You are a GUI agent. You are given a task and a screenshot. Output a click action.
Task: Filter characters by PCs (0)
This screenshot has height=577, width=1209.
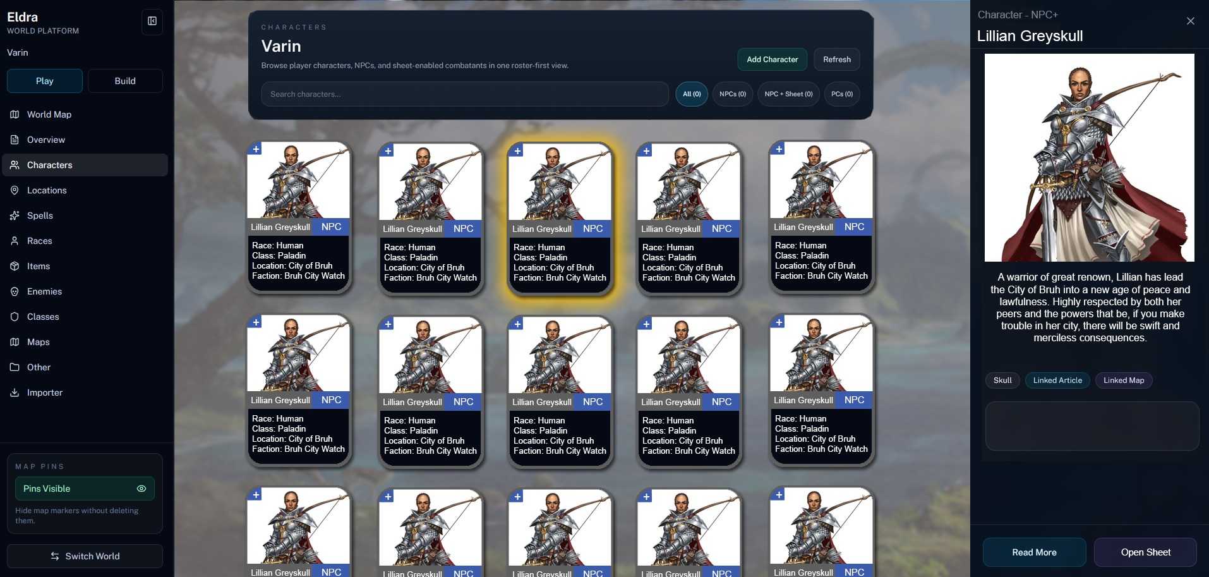click(x=842, y=94)
